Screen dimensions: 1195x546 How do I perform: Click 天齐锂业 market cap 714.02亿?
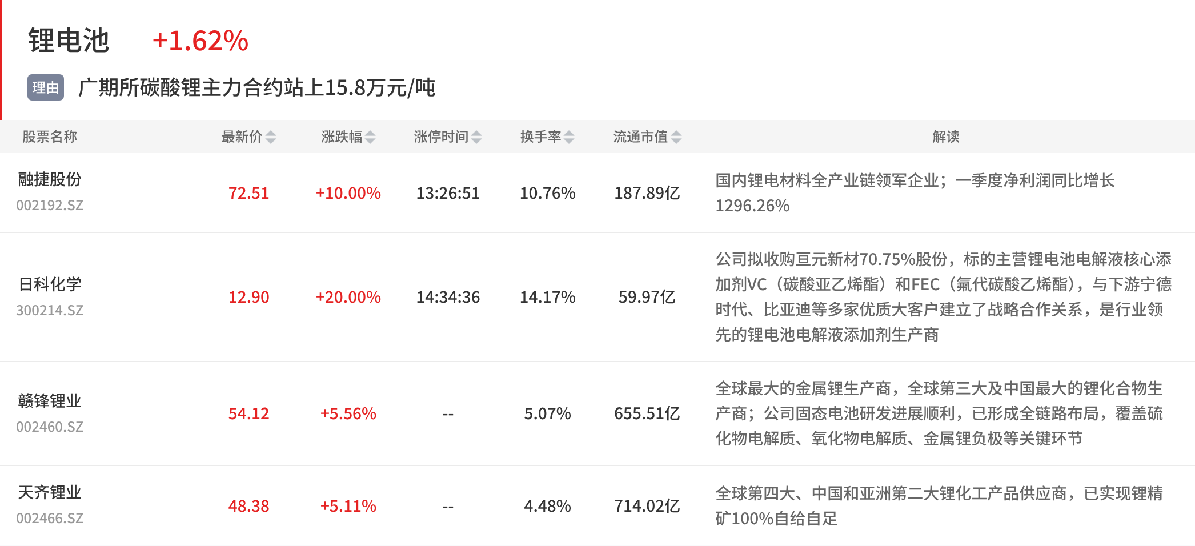coord(647,506)
